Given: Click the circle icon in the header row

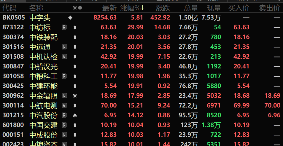Looking at the screenshot, I should tap(80, 8).
